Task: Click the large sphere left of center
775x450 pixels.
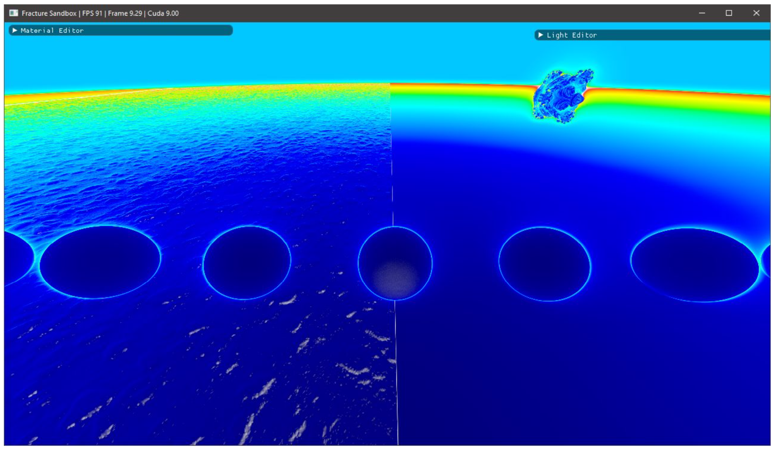Action: 100,262
